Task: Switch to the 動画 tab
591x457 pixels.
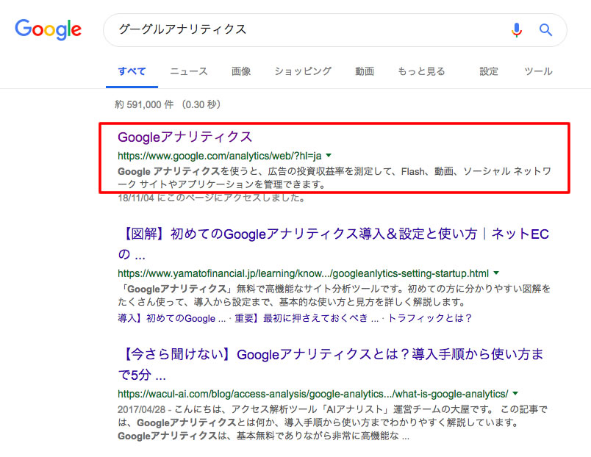Action: (x=365, y=71)
